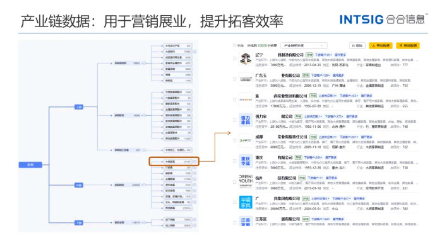The image size is (442, 248).
Task: Click info icon beside 塑料家具 node
Action: 194,185
